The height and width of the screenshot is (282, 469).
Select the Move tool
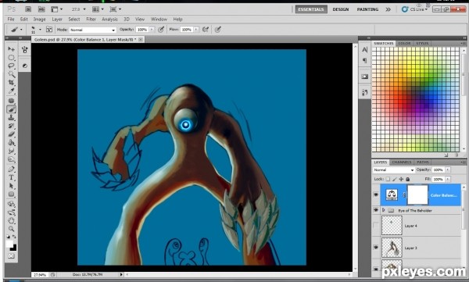pos(12,48)
